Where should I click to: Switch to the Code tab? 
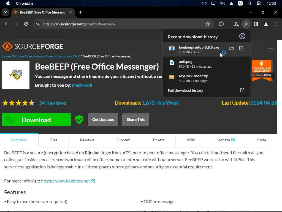click(x=262, y=140)
